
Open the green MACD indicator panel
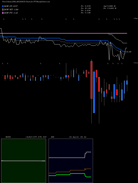coord(23,161)
